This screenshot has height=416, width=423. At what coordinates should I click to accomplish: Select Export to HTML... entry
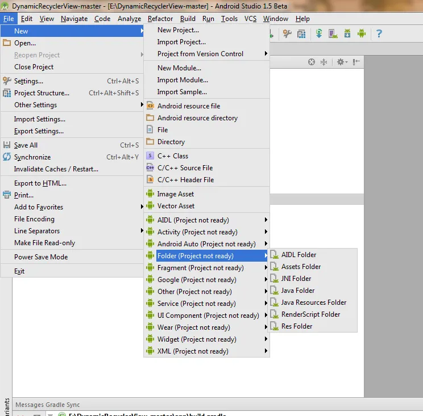tap(72, 183)
